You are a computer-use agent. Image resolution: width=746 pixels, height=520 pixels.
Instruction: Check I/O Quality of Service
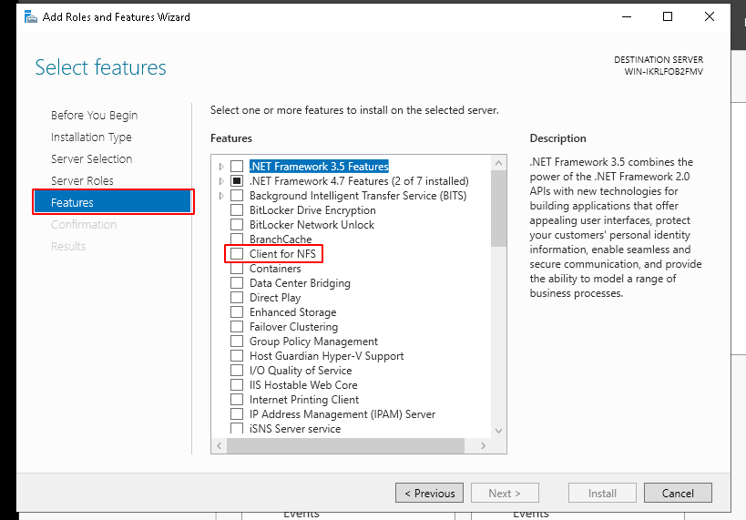pyautogui.click(x=237, y=371)
